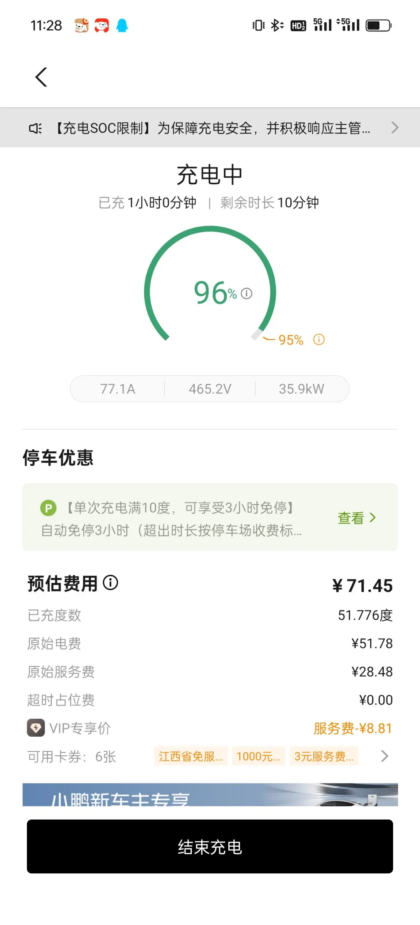This screenshot has height=925, width=420.
Task: Tap the battery status icon
Action: (x=379, y=25)
